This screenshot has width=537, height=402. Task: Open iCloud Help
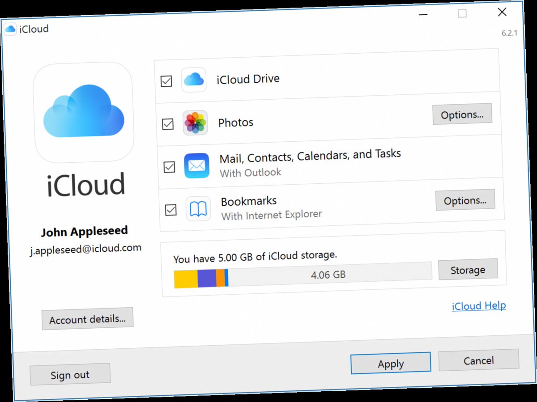(x=478, y=305)
